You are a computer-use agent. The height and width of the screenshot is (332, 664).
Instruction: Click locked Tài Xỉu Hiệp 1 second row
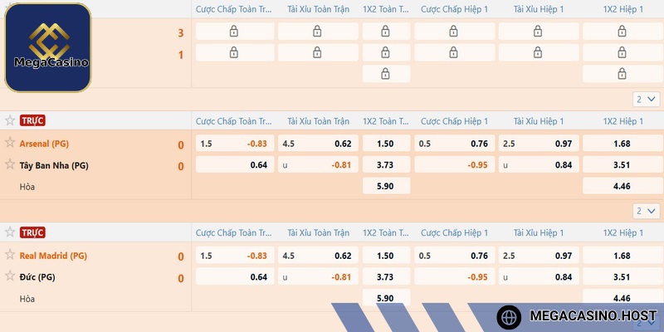point(539,52)
